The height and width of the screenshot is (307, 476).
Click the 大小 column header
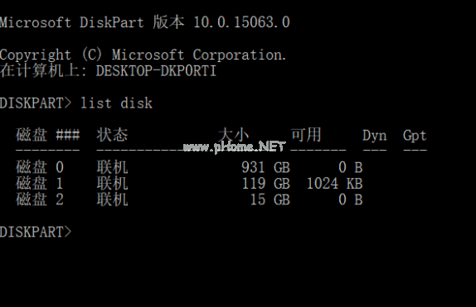point(233,134)
